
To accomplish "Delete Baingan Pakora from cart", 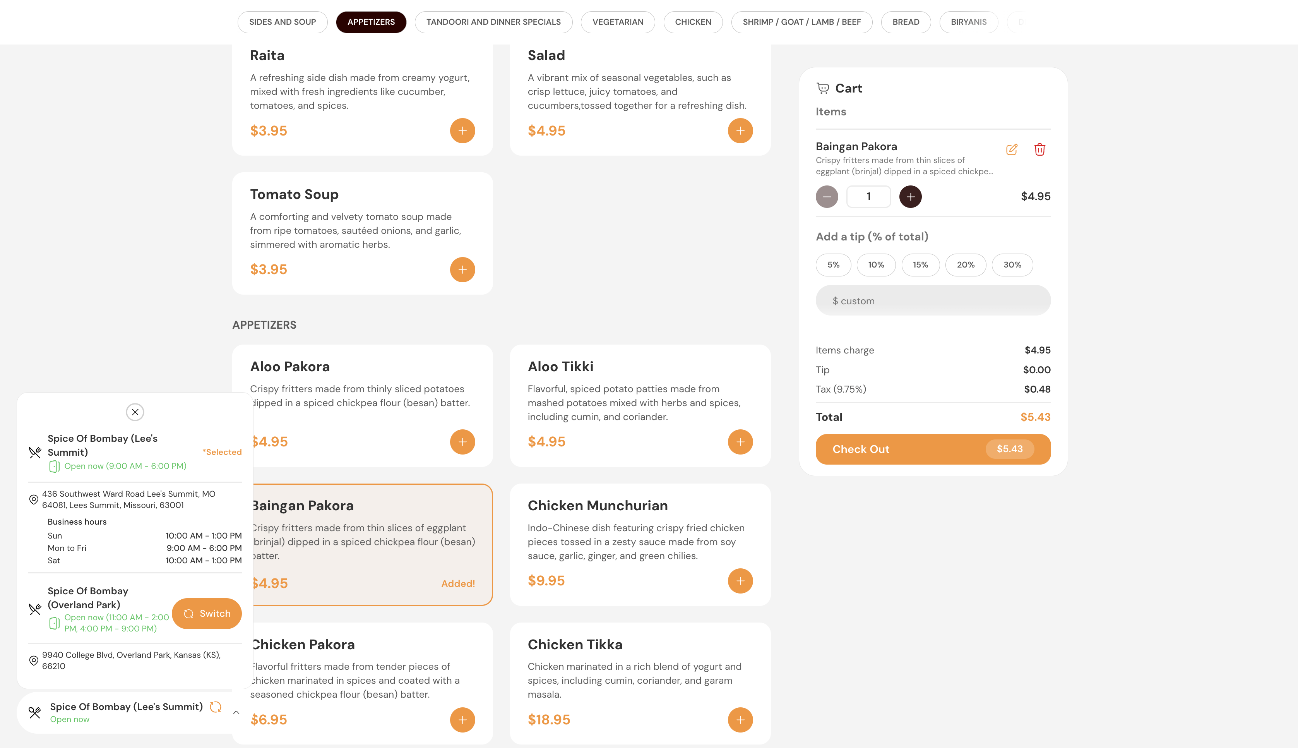I will 1039,149.
